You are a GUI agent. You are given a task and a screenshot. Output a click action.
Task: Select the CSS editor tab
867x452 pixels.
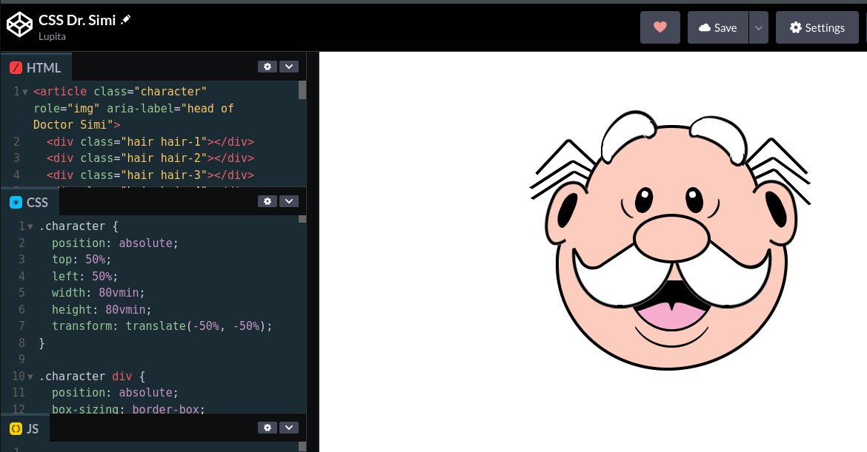(30, 202)
